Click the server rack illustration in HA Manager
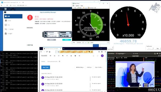The height and width of the screenshot is (92, 161). (x=57, y=34)
